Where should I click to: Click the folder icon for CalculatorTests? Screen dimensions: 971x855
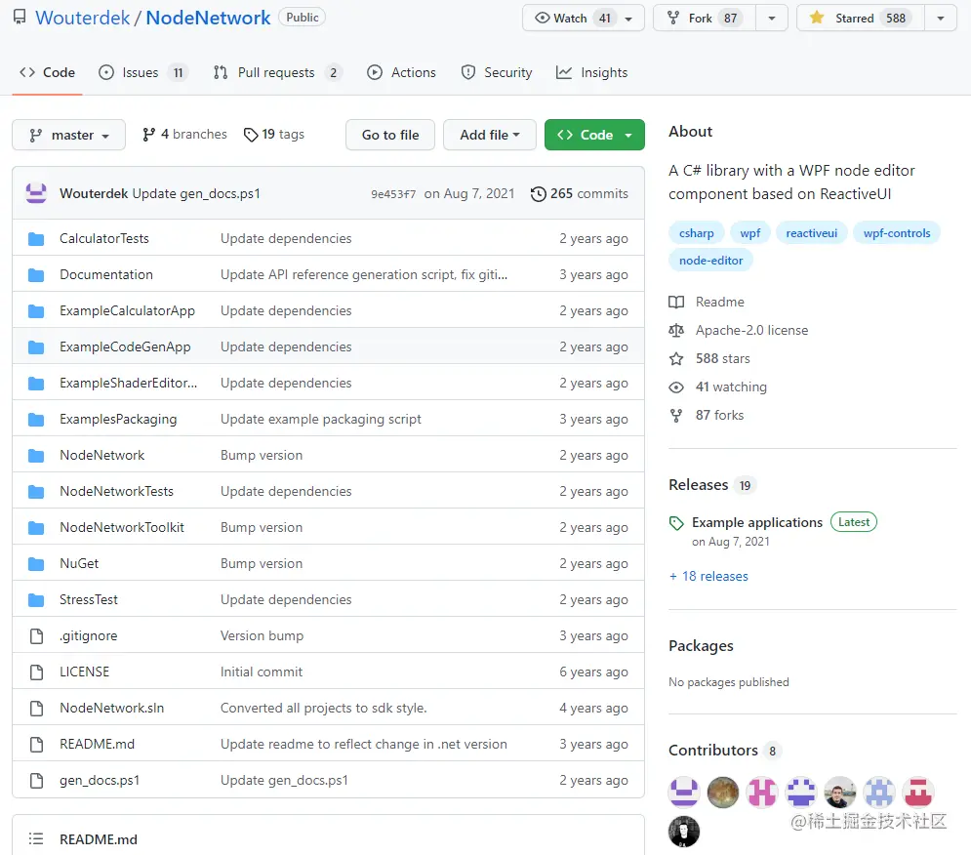pos(36,238)
